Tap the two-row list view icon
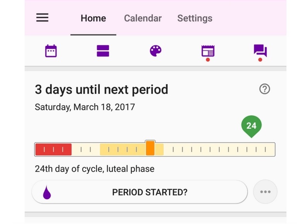This screenshot has height=224, width=308. coord(103,51)
